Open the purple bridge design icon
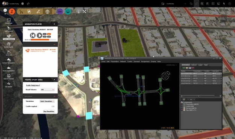 [60, 12]
